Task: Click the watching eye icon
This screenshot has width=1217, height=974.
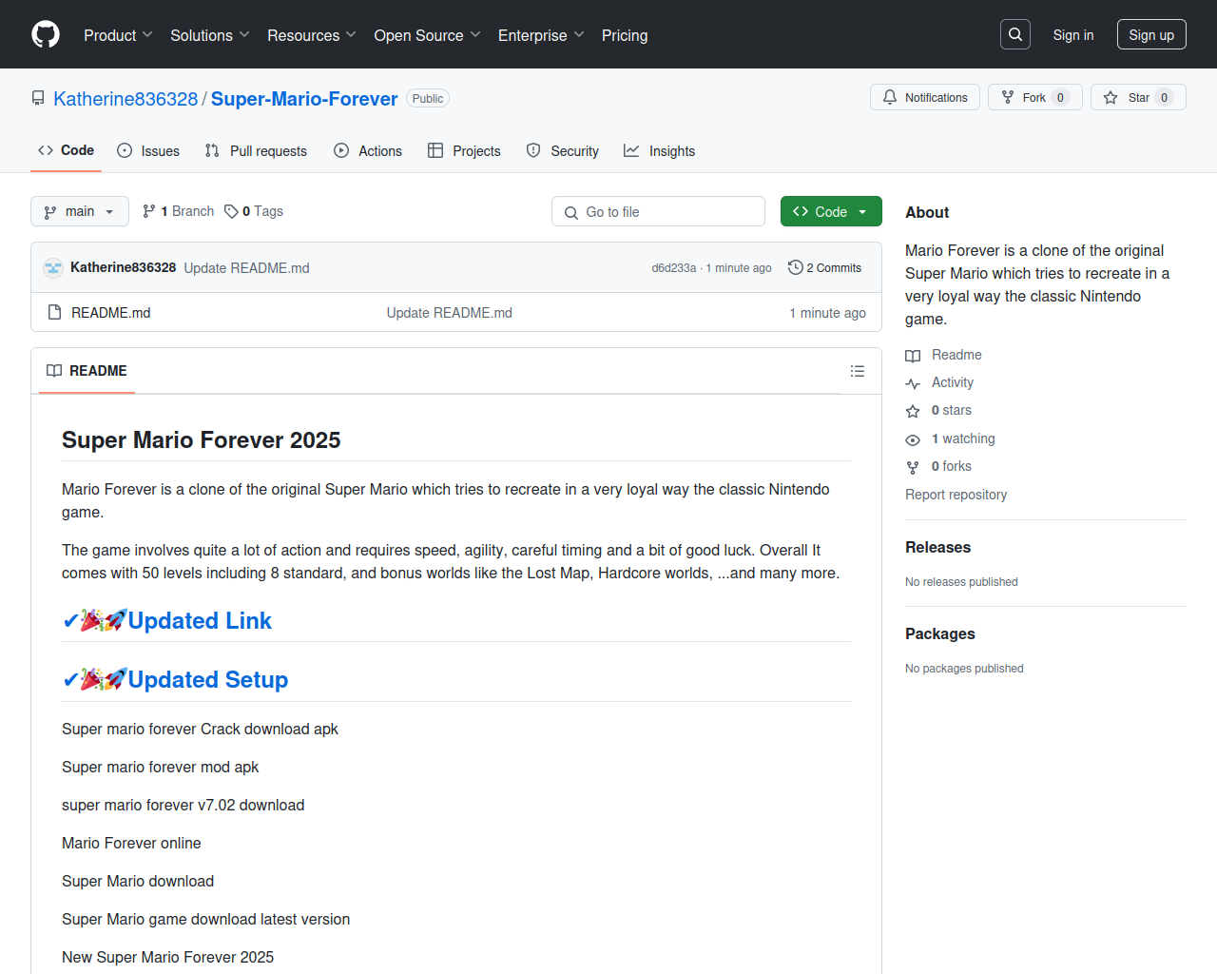Action: coord(913,439)
